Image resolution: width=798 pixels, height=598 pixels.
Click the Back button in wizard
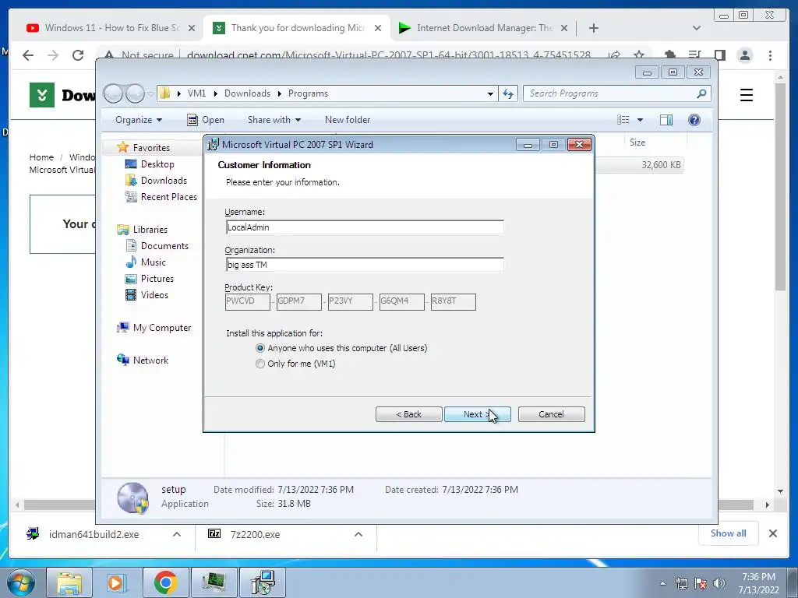(408, 414)
